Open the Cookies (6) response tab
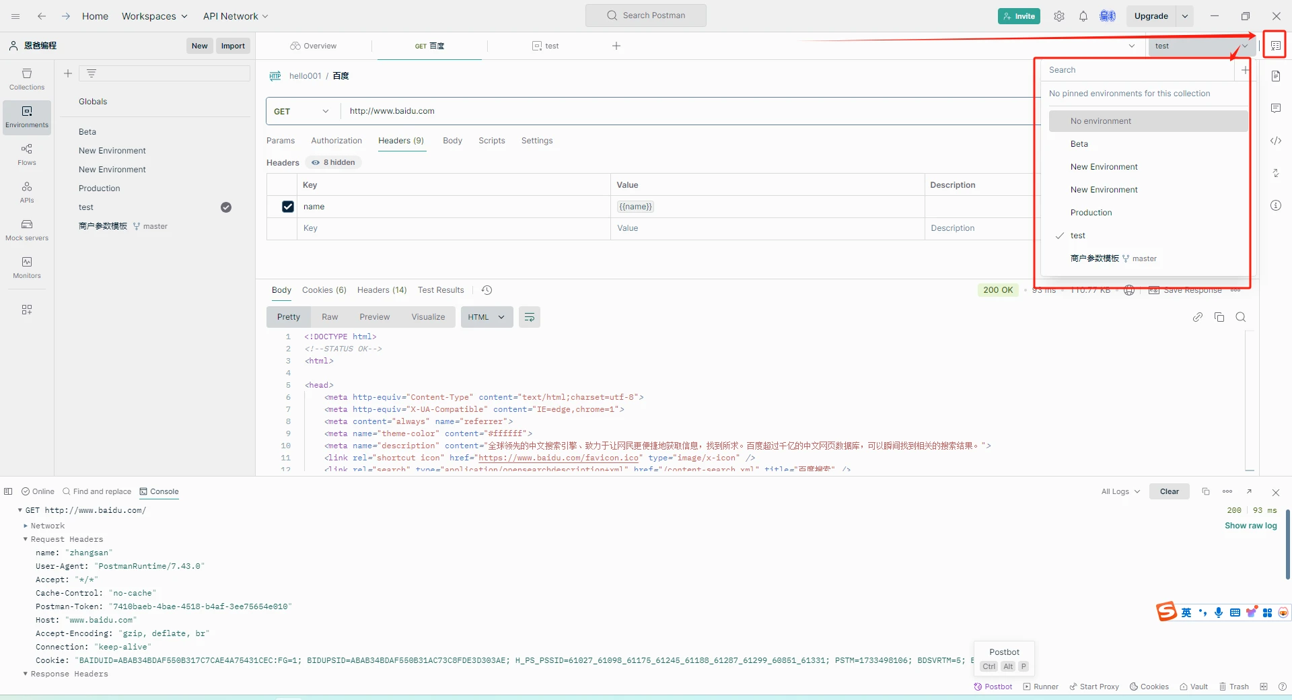The height and width of the screenshot is (700, 1292). click(x=324, y=290)
